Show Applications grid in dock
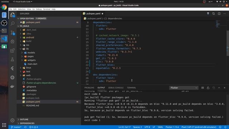229x129 pixels. (x=4, y=125)
